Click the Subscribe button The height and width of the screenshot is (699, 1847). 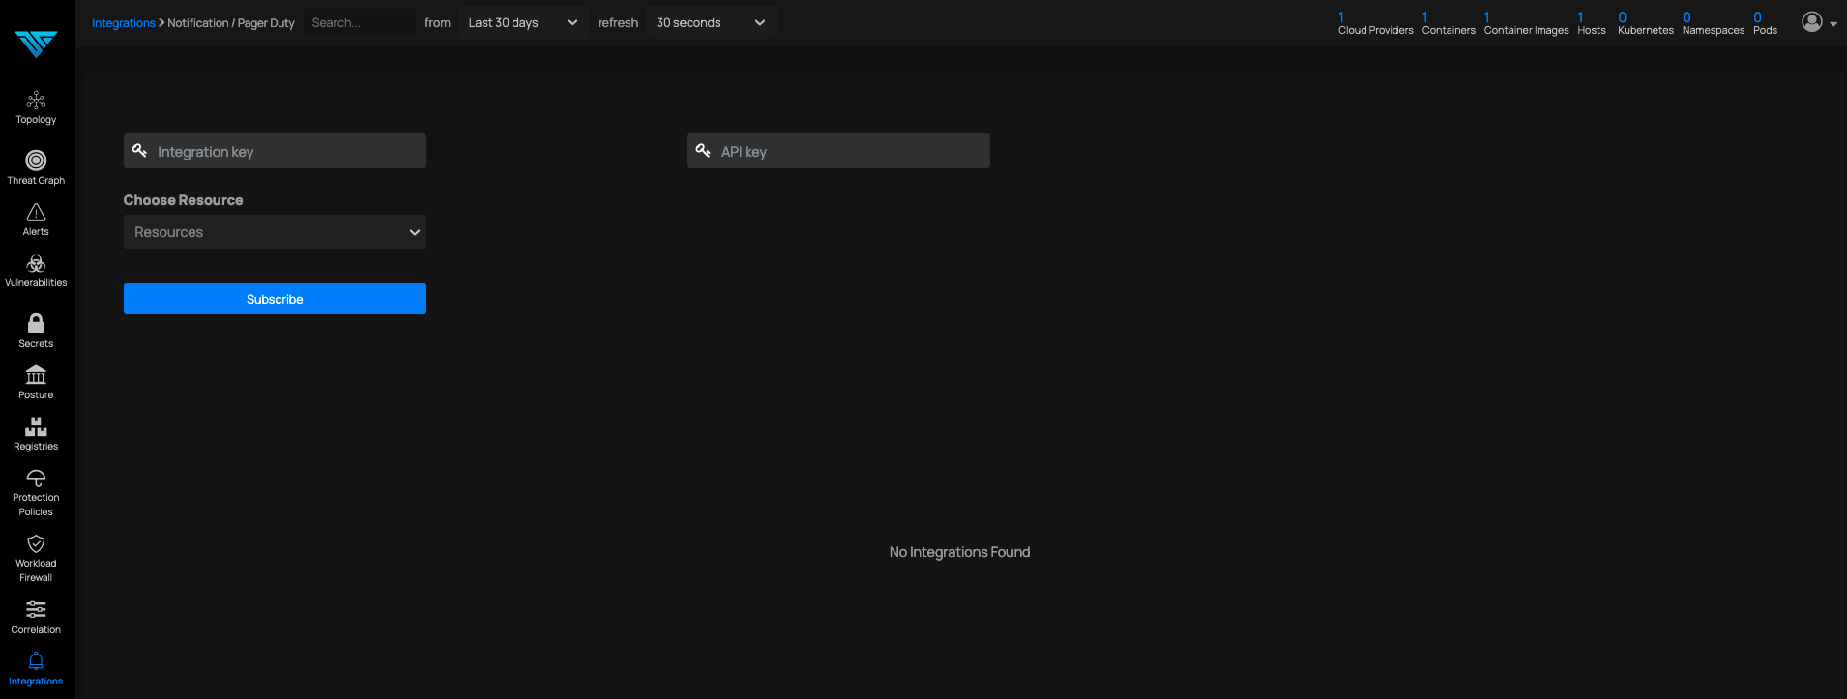275,299
